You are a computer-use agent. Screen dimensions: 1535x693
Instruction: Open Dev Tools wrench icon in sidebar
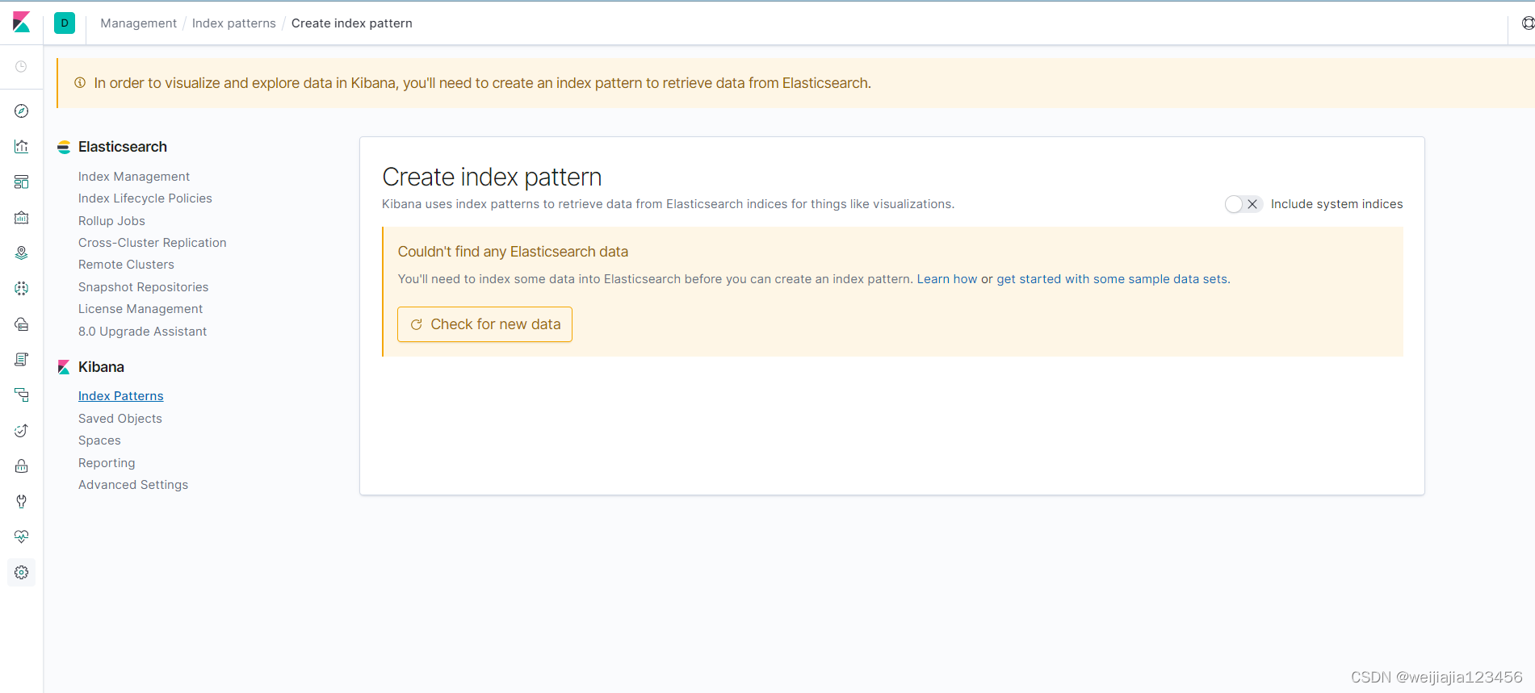22,502
